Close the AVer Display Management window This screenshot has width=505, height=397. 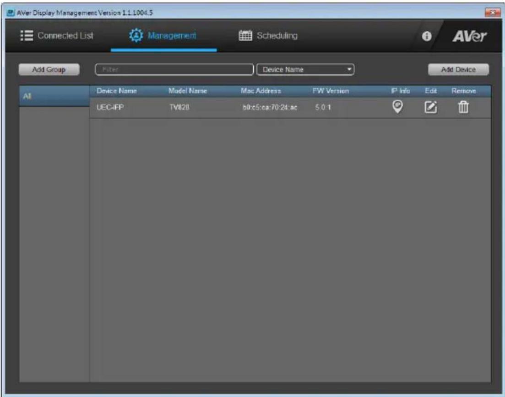pyautogui.click(x=493, y=12)
